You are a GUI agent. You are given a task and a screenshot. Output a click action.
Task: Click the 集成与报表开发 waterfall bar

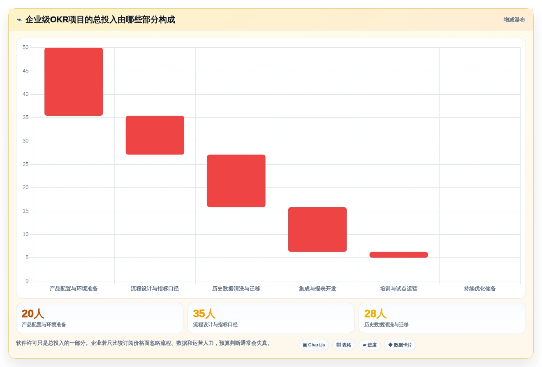[x=317, y=229]
